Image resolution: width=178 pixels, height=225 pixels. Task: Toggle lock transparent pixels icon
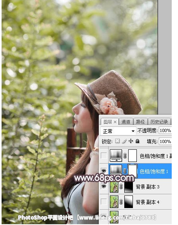tap(117, 141)
